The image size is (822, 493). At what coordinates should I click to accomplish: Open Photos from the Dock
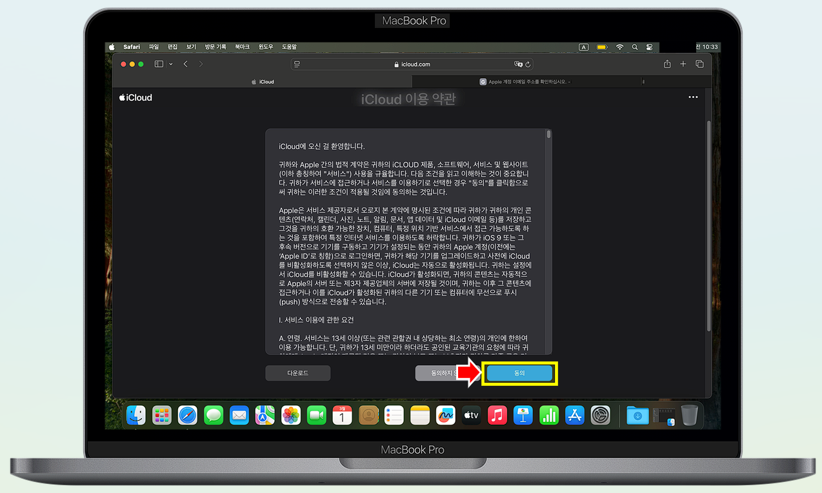tap(291, 415)
